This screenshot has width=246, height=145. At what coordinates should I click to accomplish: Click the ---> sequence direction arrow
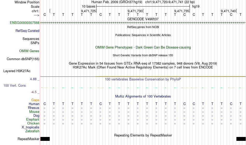[37, 15]
